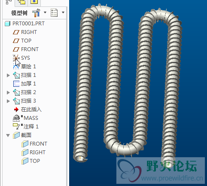Open dropdown arrow beside tree list icon
Image resolution: width=207 pixels, height=186 pixels.
click(63, 12)
